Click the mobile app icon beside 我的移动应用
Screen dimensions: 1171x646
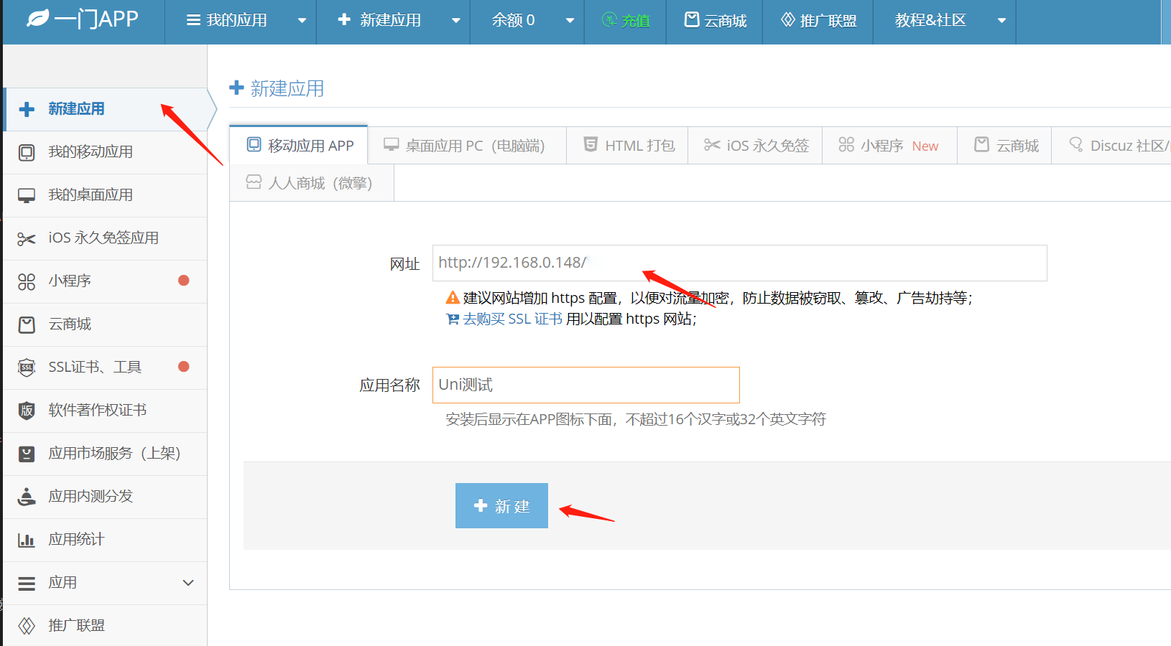[27, 152]
